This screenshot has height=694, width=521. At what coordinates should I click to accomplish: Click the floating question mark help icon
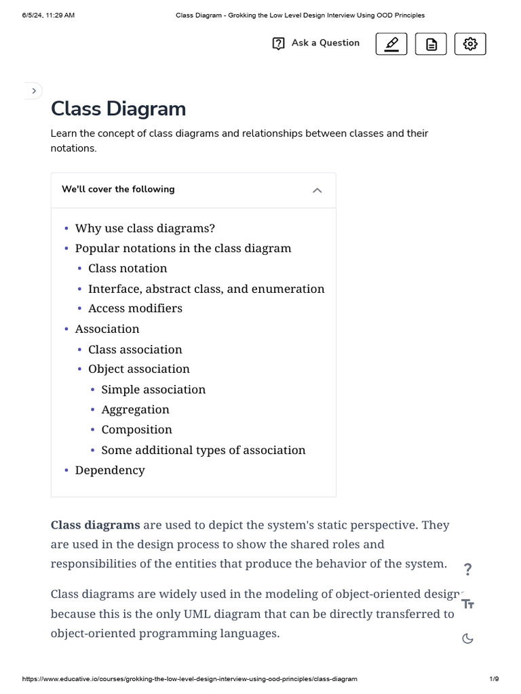[467, 569]
